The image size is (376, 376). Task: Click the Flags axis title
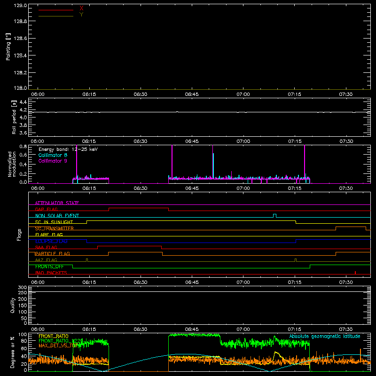point(19,235)
